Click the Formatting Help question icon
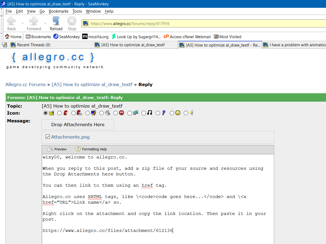Viewport: 326px width, 244px height. tap(78, 149)
